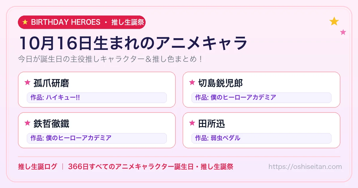The height and width of the screenshot is (188, 358).
Task: Click the 作品: 弱虫ペダル tag
Action: click(261, 138)
